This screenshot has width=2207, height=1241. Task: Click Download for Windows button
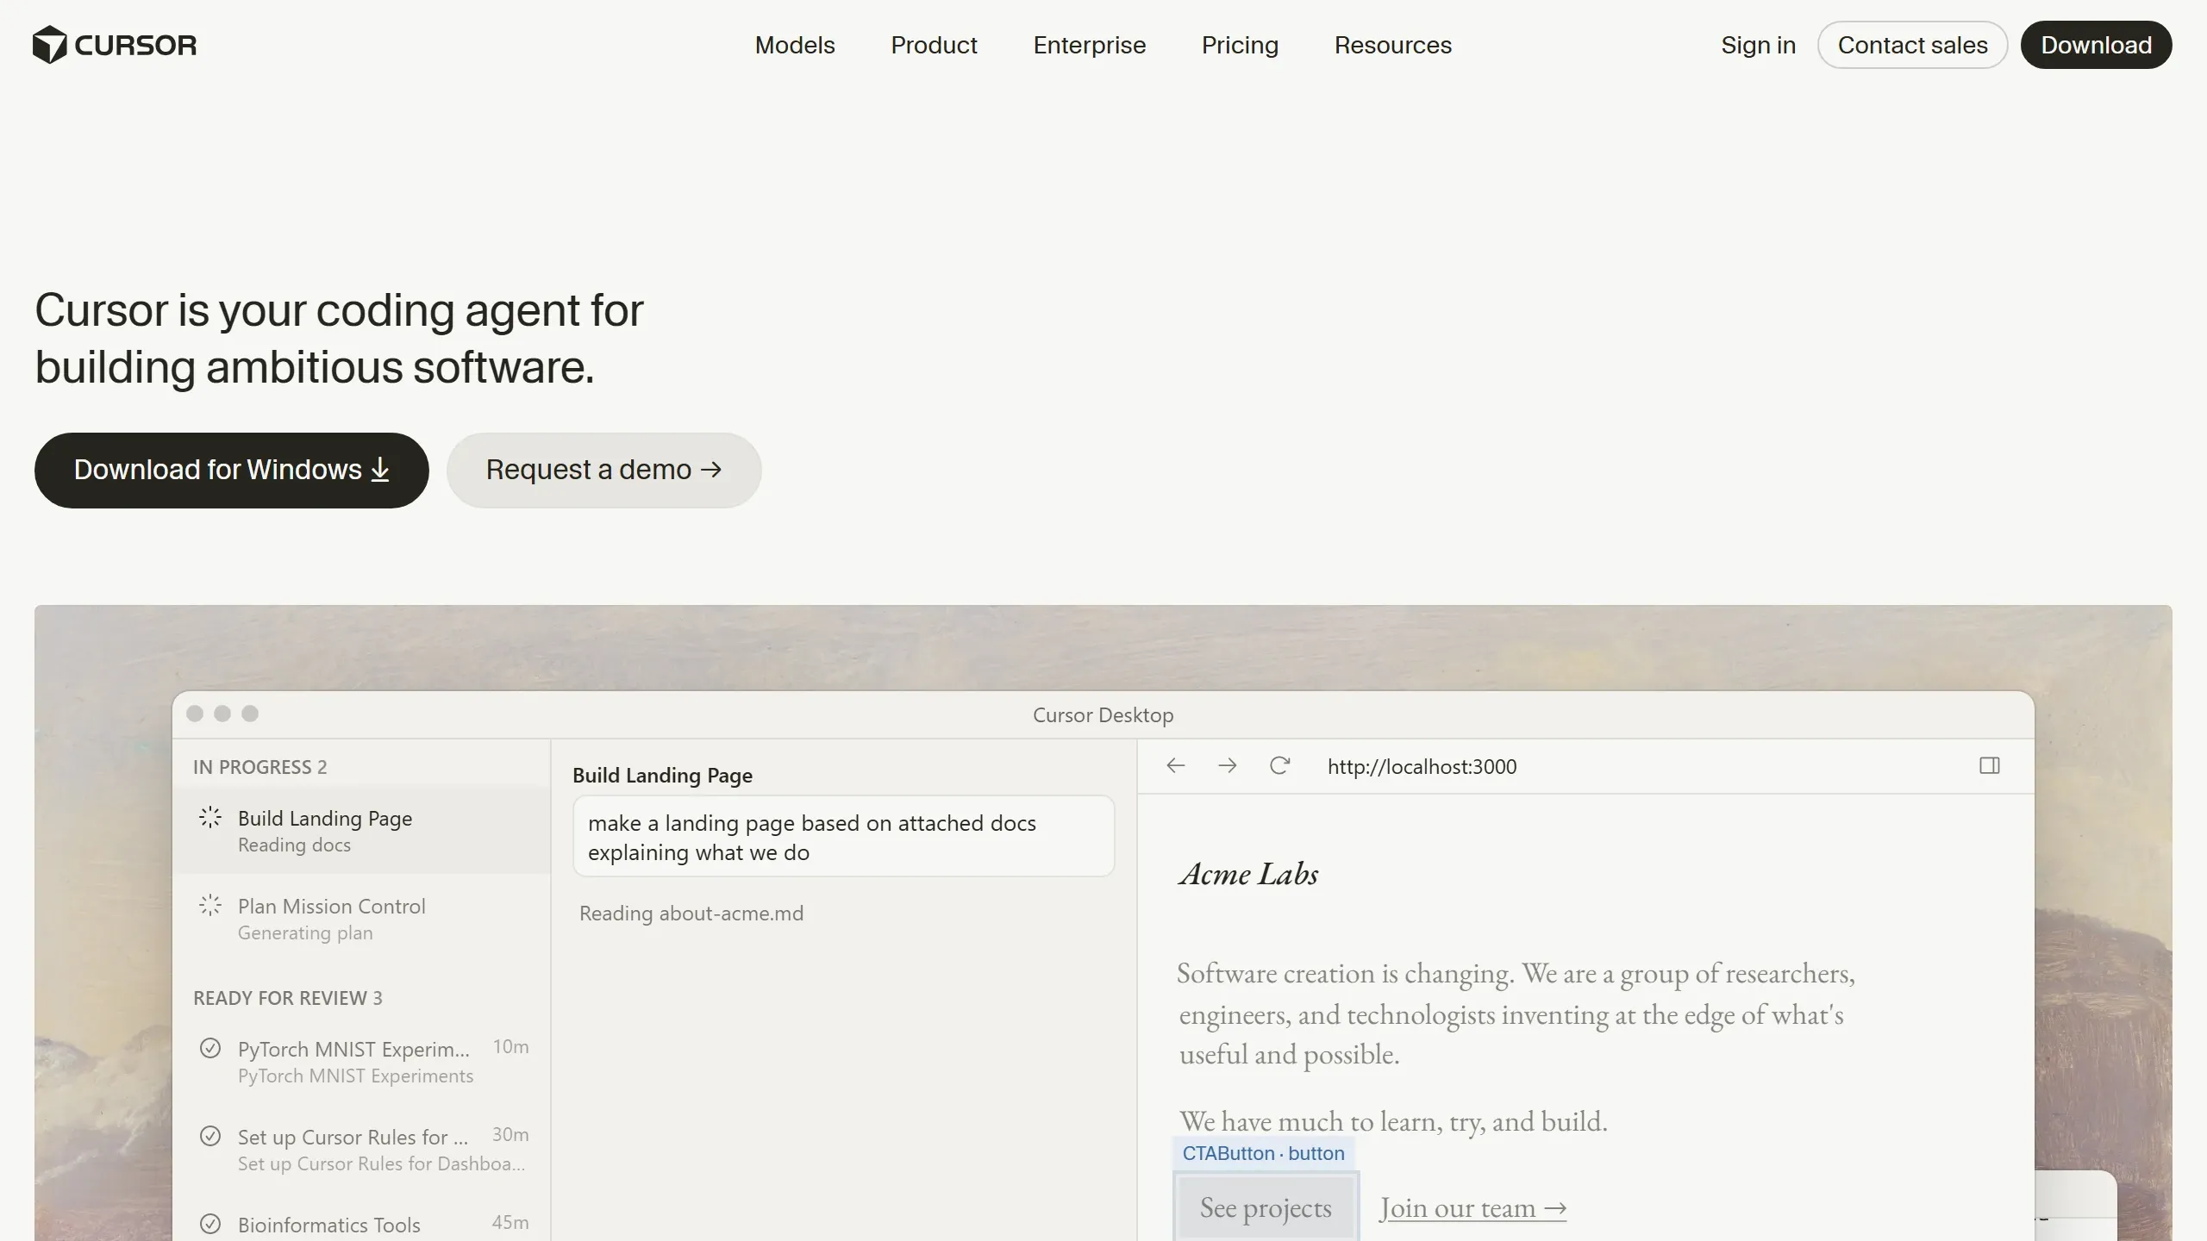pos(232,470)
